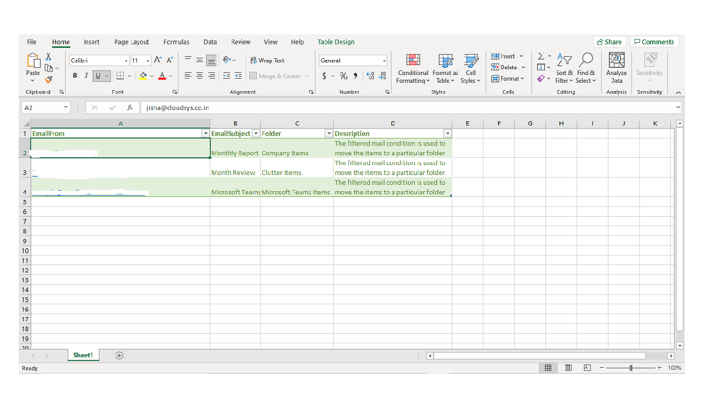
Task: Open the Analyze Data tool
Action: point(617,61)
